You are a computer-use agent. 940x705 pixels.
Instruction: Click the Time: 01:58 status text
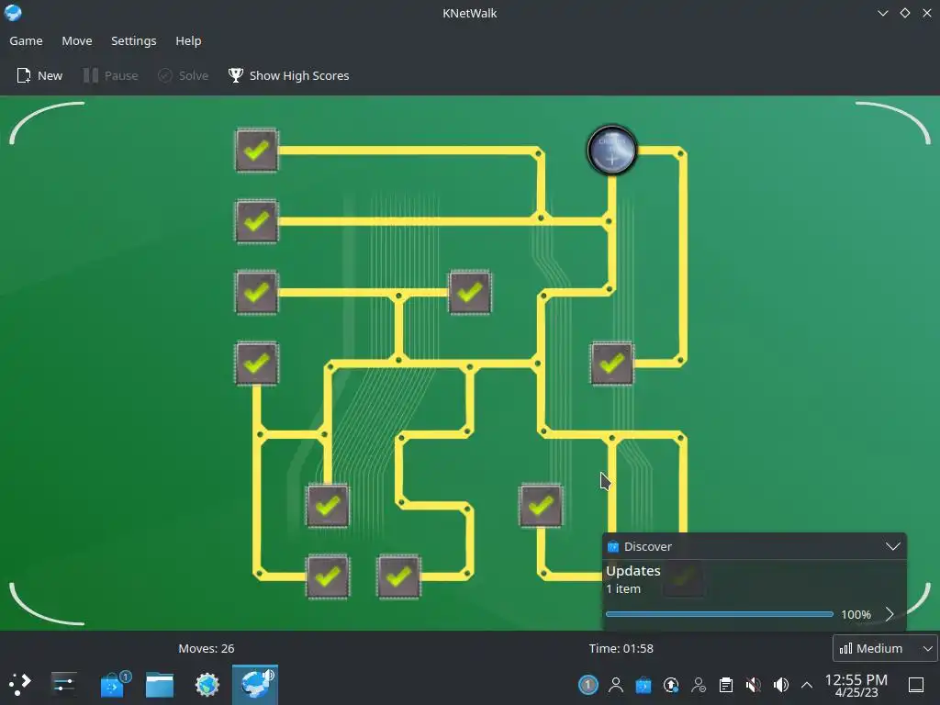tap(621, 648)
